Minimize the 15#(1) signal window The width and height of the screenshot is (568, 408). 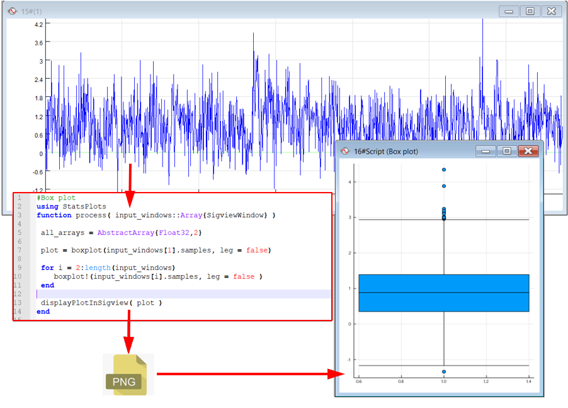(509, 11)
